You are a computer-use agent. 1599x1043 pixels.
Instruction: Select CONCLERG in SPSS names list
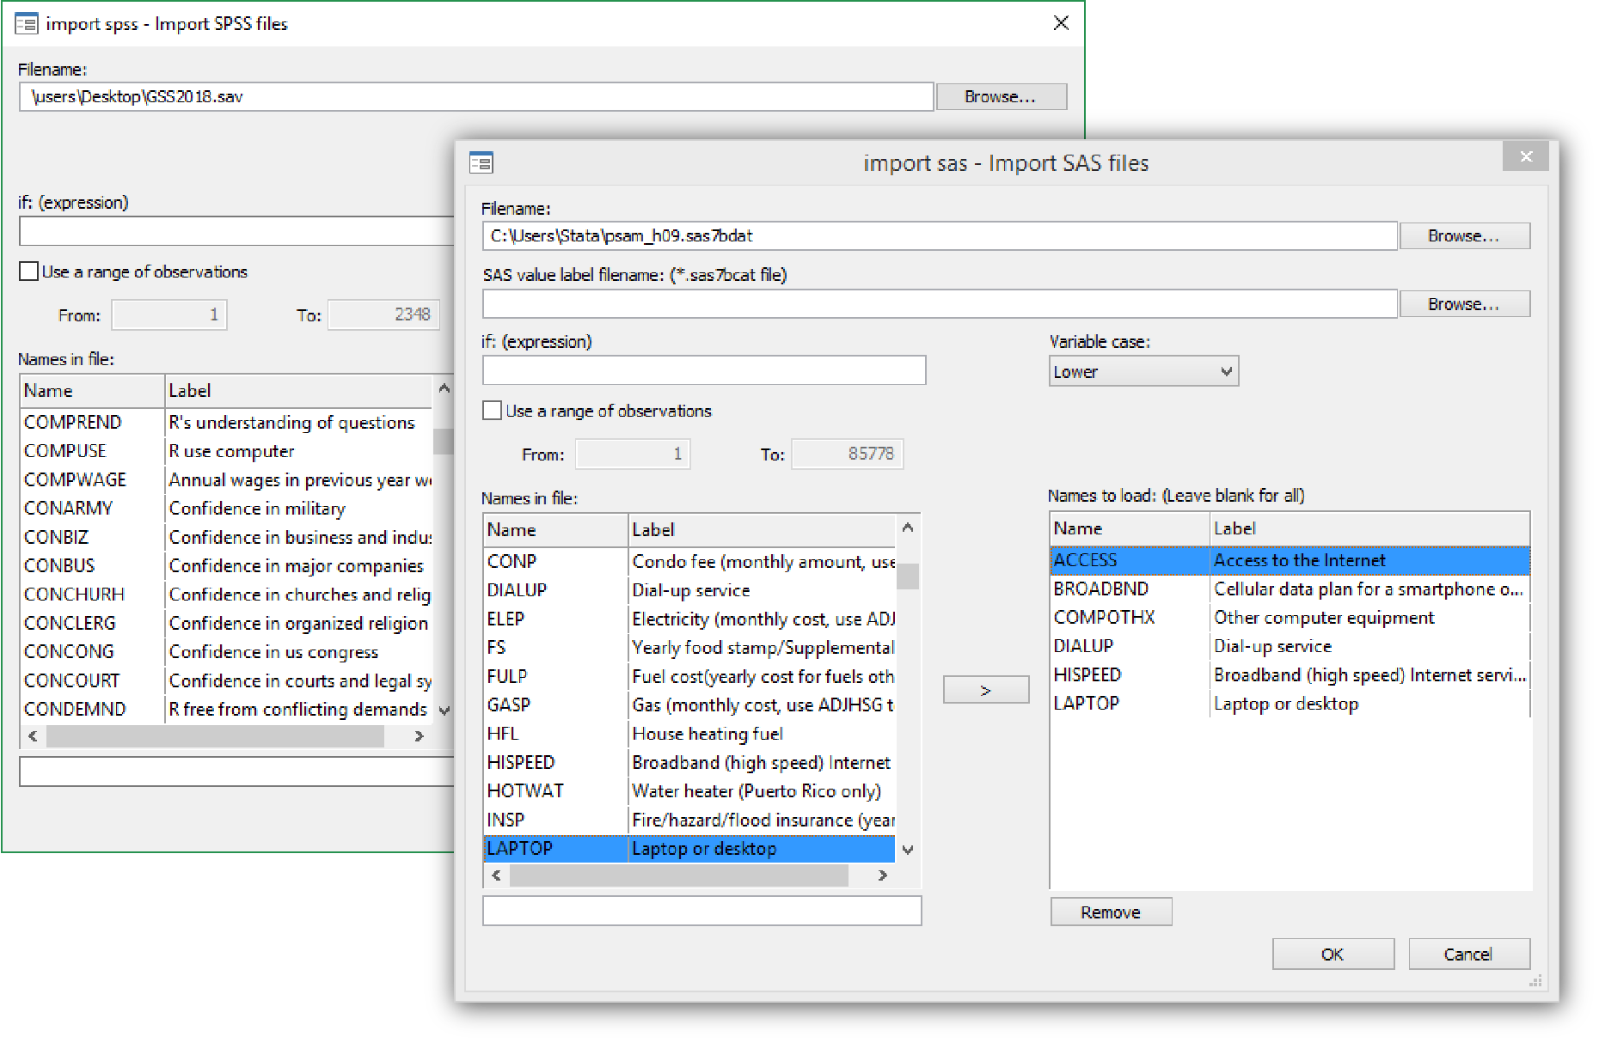click(226, 623)
